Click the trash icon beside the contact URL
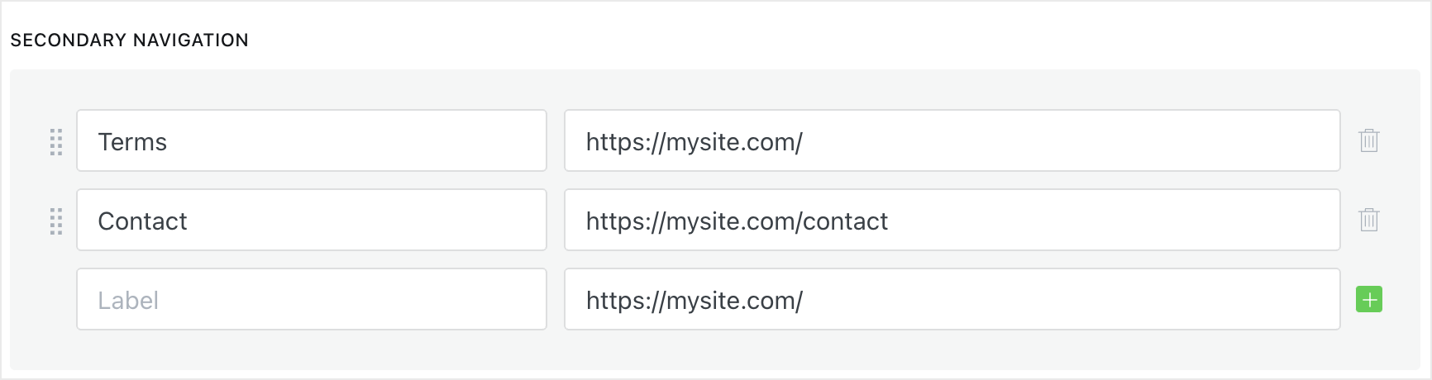 click(x=1369, y=220)
